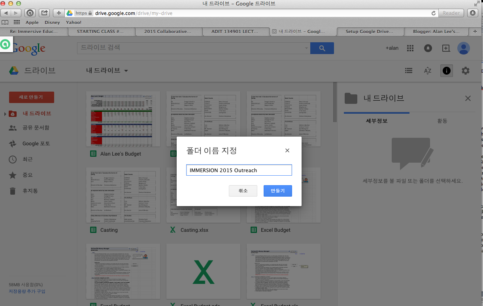Switch to 2015 Collaborative browser tab
Viewport: 483px width, 306px height.
pyautogui.click(x=168, y=32)
